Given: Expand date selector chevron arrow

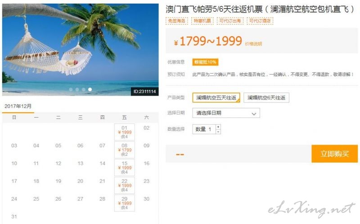Looking at the screenshot, I should pyautogui.click(x=254, y=114).
